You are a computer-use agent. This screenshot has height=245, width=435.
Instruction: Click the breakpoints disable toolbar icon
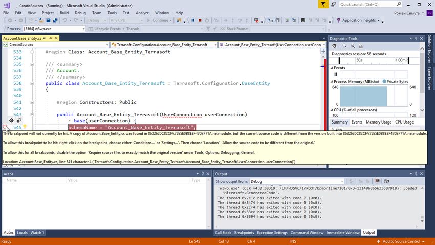256,20
